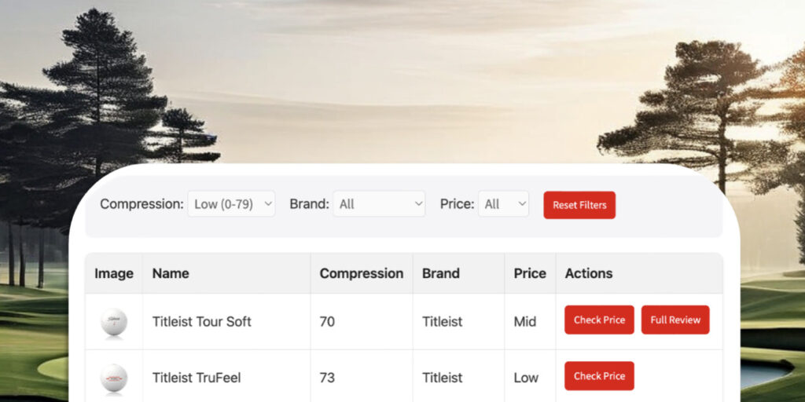Viewport: 805px width, 402px height.
Task: Select the Titleist TruFeel name cell
Action: [x=197, y=378]
